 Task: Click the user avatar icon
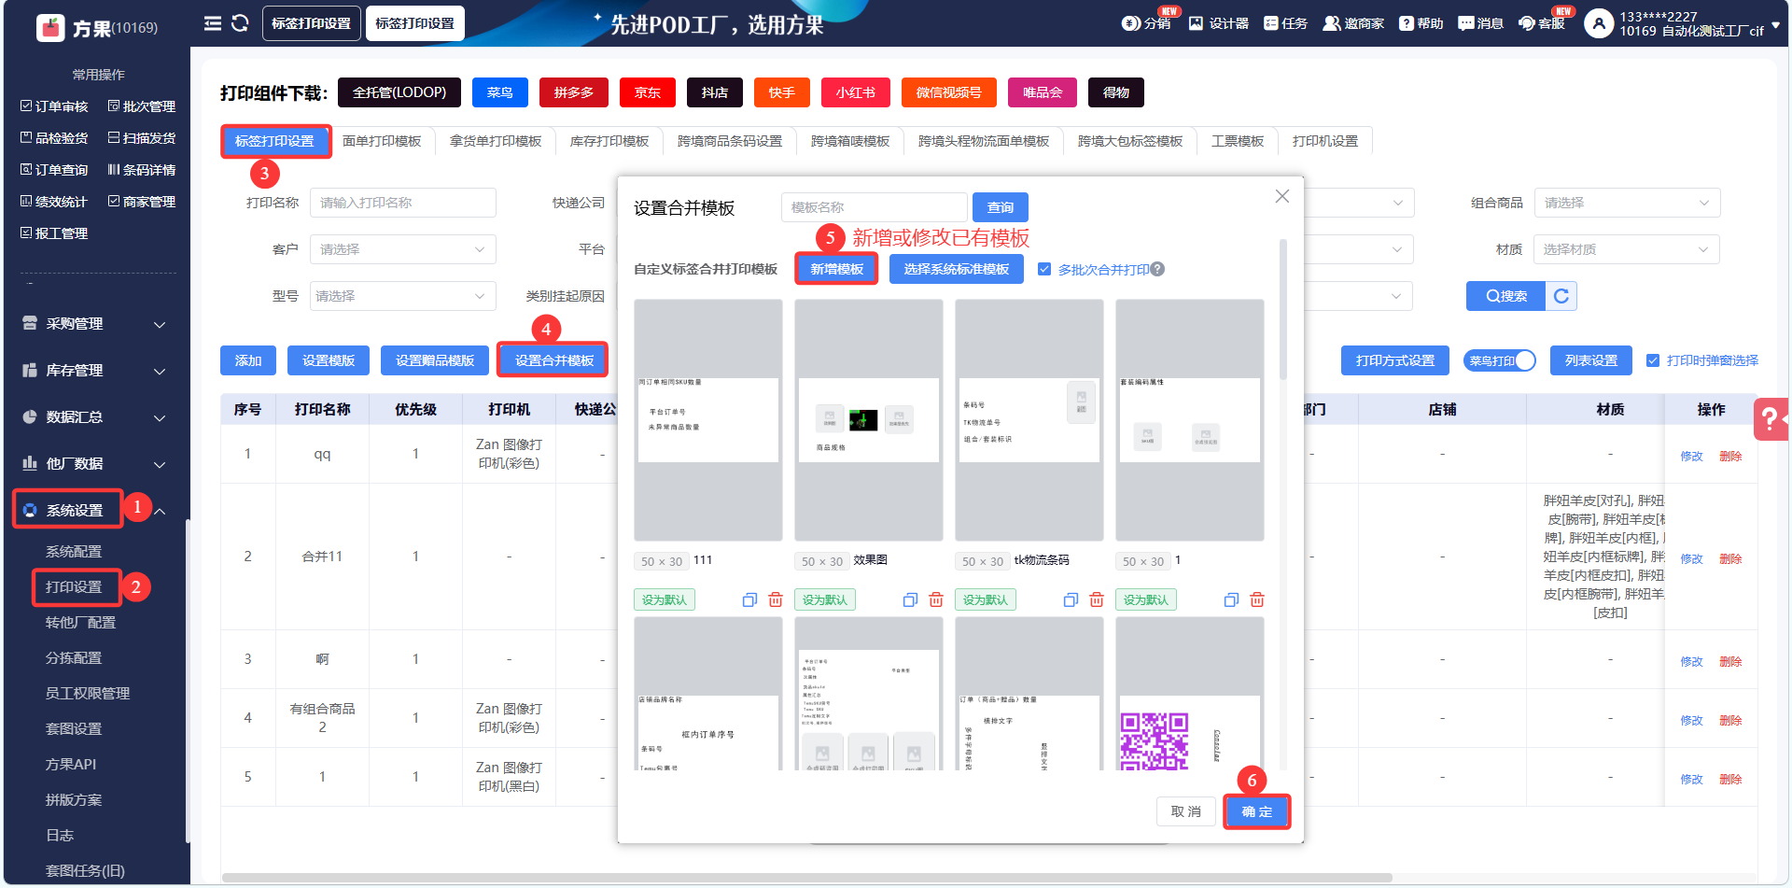tap(1599, 23)
